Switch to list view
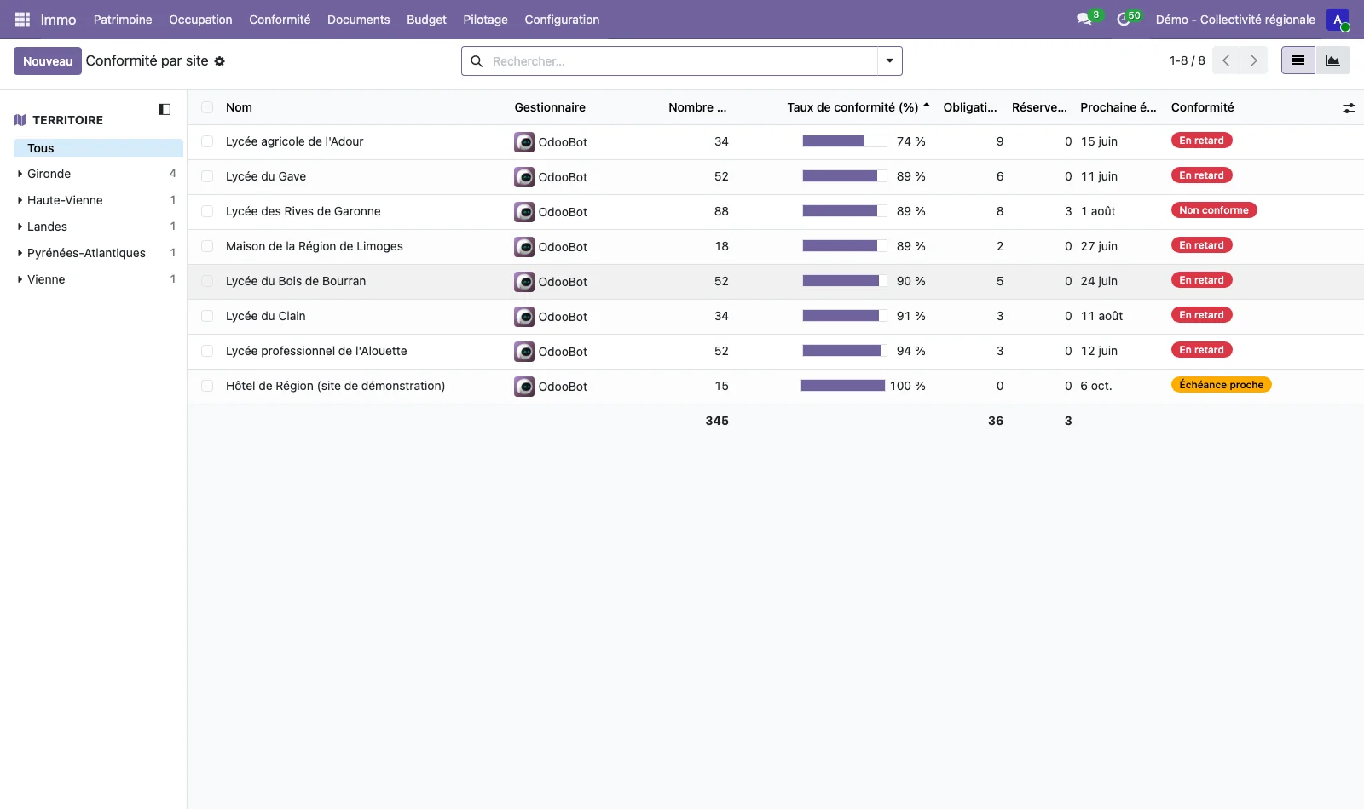This screenshot has width=1364, height=809. pos(1298,60)
